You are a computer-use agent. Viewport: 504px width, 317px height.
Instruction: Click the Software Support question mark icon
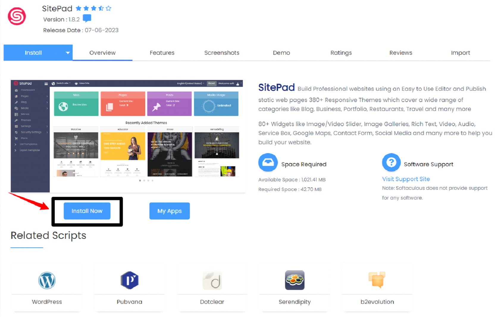[391, 162]
